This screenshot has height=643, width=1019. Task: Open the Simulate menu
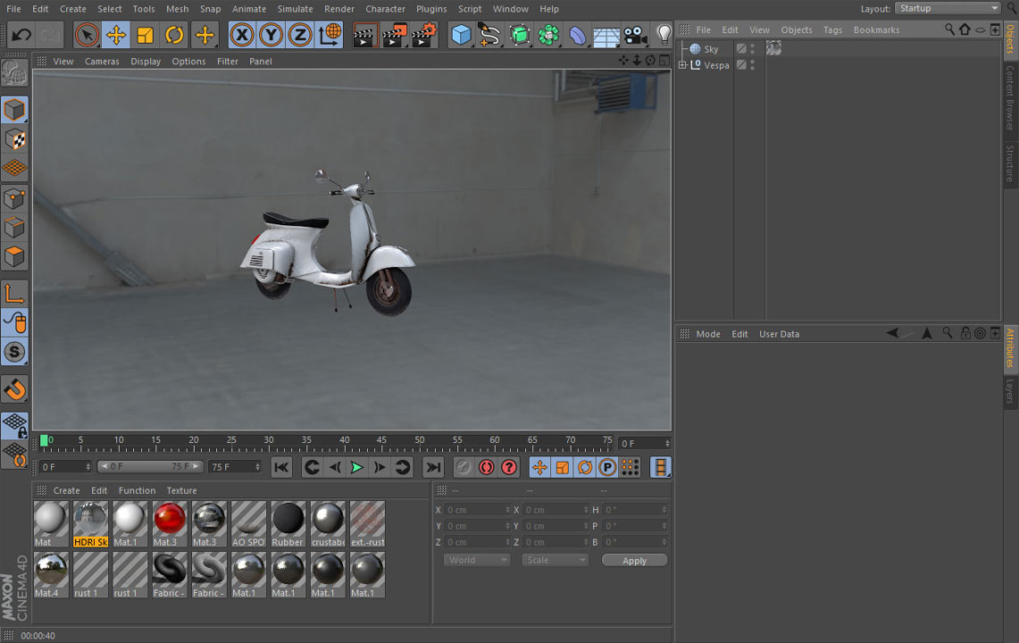(297, 8)
